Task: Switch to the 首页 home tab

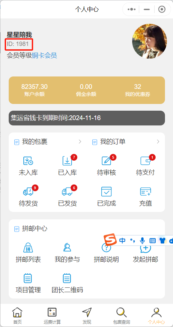Action: point(17,316)
